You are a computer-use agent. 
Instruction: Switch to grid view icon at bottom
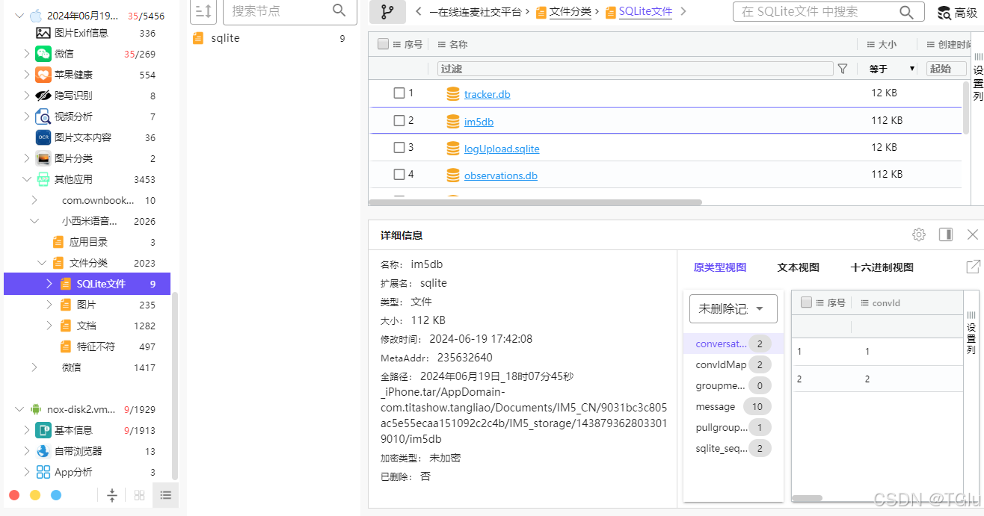tap(139, 495)
